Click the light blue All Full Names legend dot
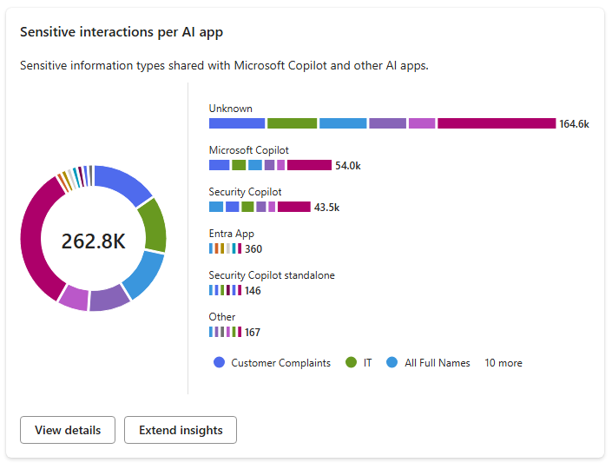The height and width of the screenshot is (469, 612). click(392, 363)
